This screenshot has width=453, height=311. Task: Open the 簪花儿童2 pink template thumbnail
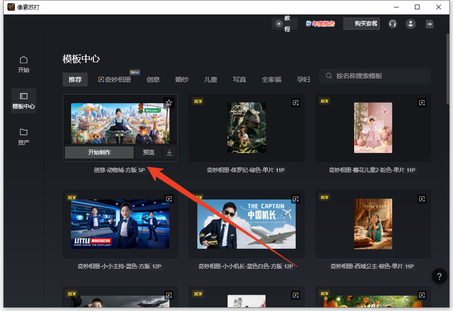pyautogui.click(x=373, y=127)
